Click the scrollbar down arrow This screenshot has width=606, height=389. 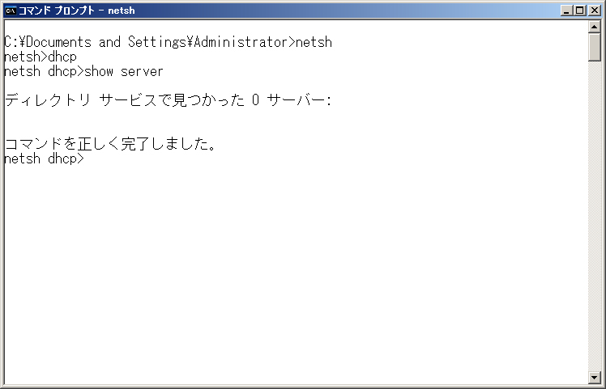pyautogui.click(x=594, y=378)
